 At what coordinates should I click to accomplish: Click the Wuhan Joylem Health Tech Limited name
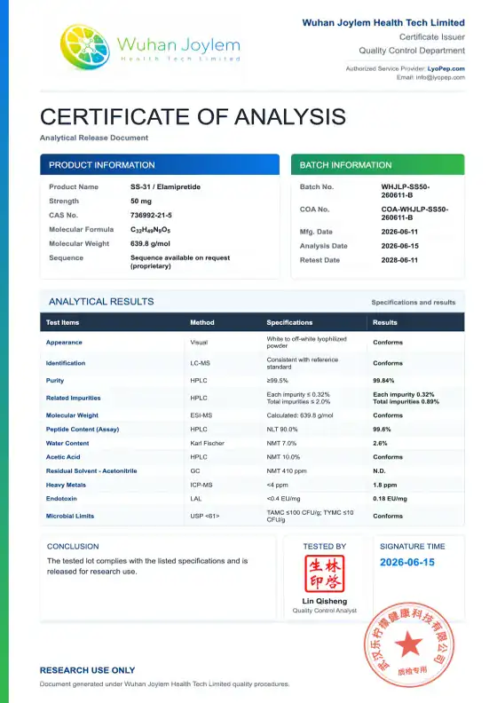tap(383, 23)
